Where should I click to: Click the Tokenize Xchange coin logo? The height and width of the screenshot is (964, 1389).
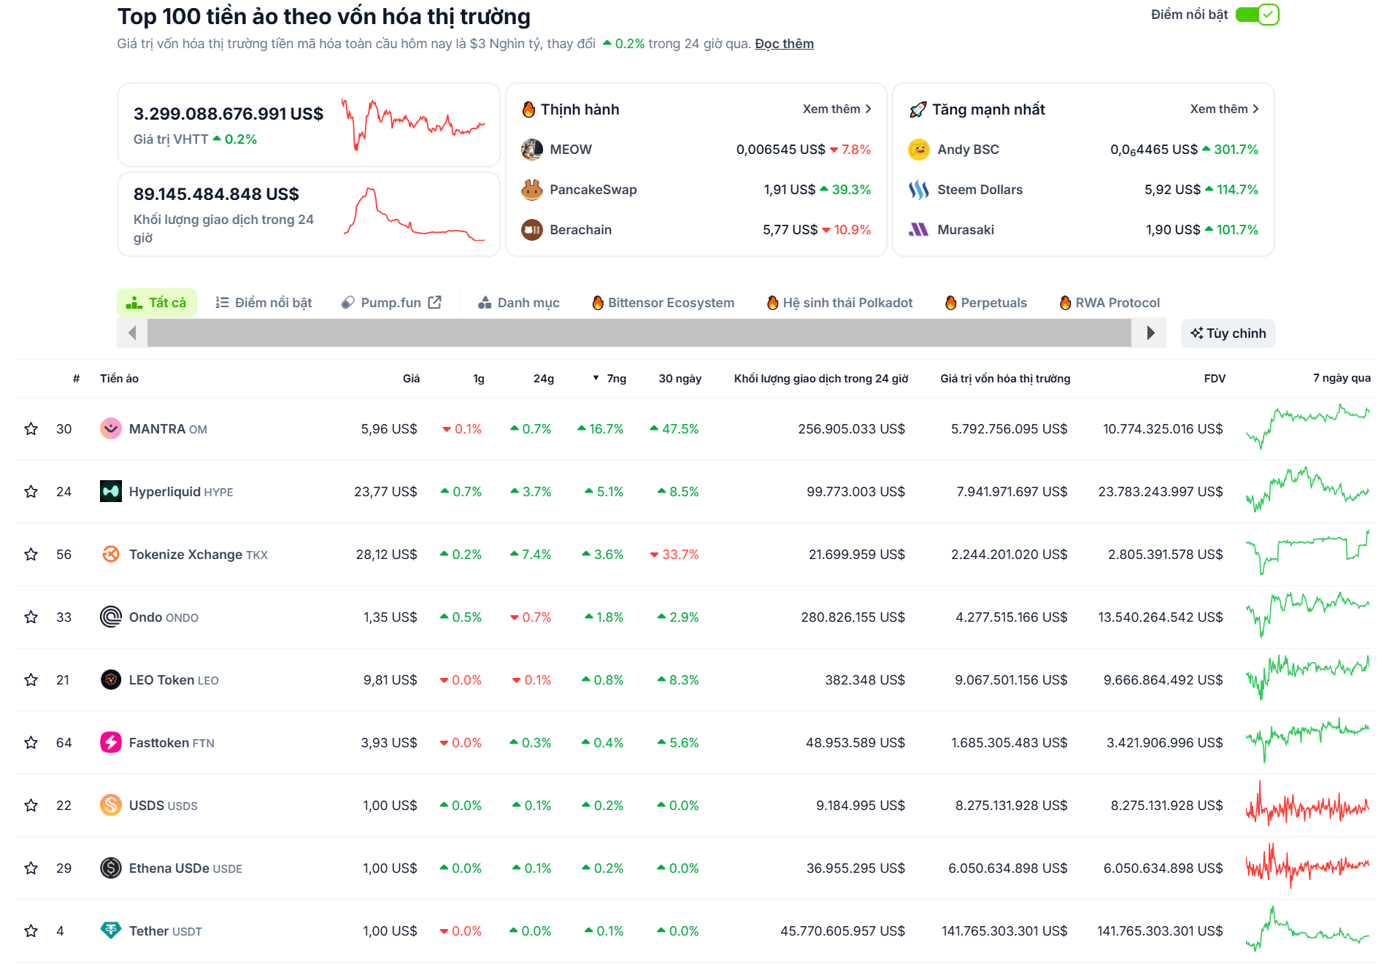pyautogui.click(x=111, y=554)
